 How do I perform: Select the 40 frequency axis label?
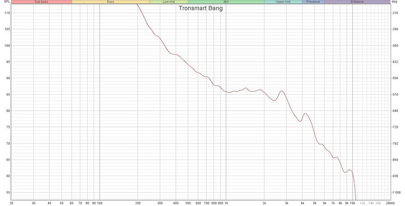(x=49, y=203)
